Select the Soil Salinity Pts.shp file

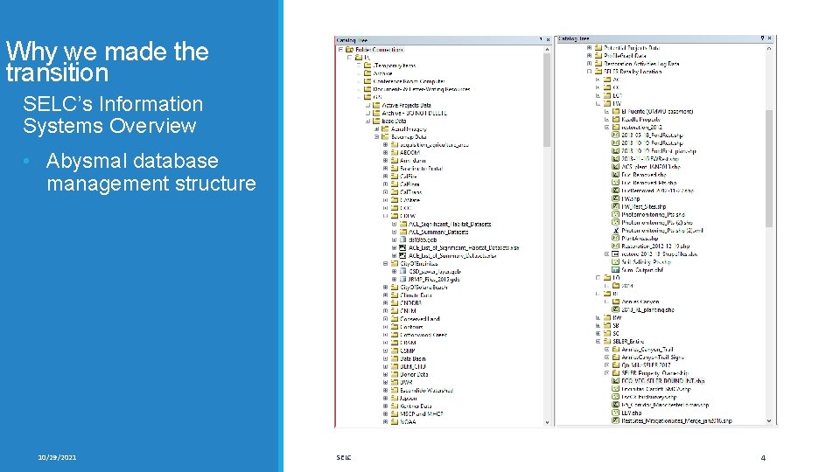click(x=646, y=262)
